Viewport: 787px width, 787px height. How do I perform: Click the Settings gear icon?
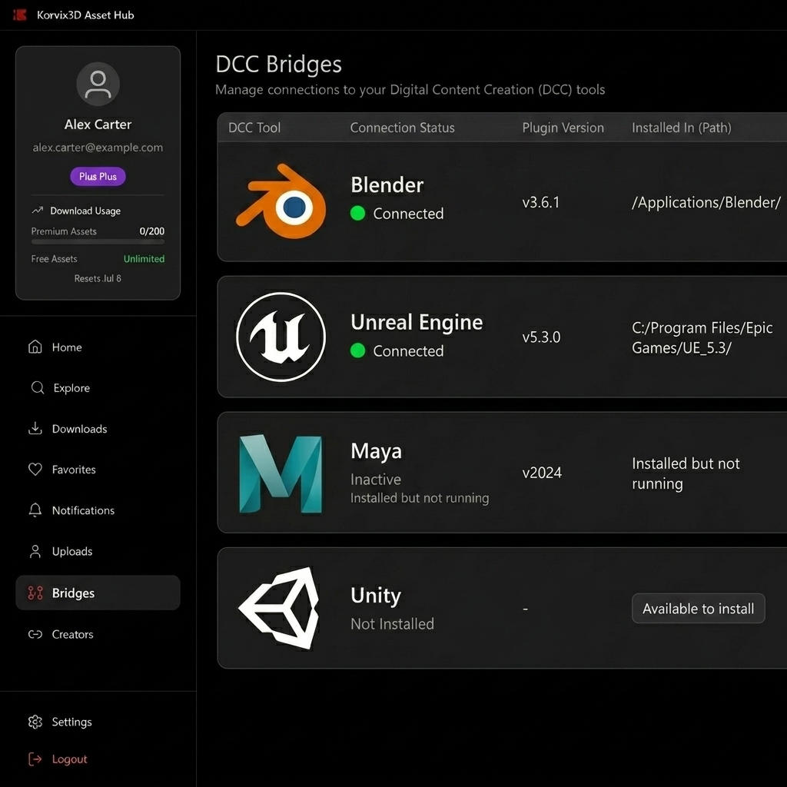(35, 722)
